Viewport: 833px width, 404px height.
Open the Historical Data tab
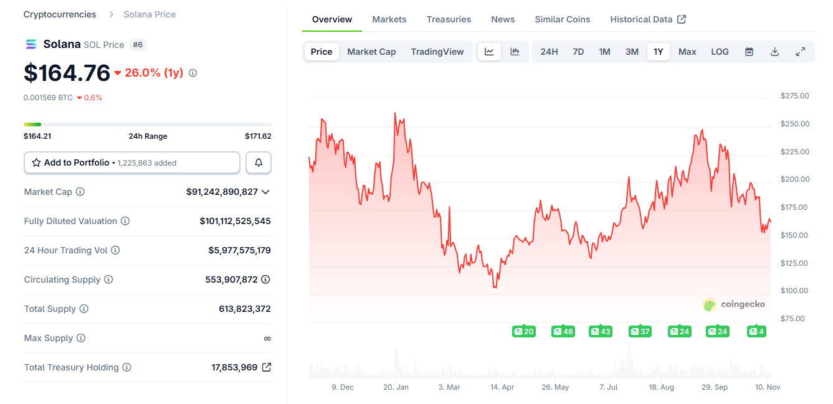click(x=647, y=19)
